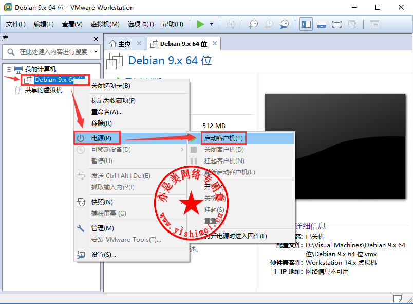
Task: Open the 虚拟机(M) menu
Action: click(105, 24)
